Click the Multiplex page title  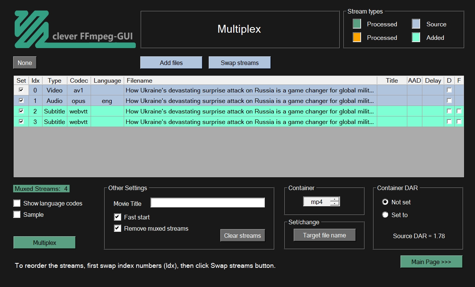coord(239,29)
